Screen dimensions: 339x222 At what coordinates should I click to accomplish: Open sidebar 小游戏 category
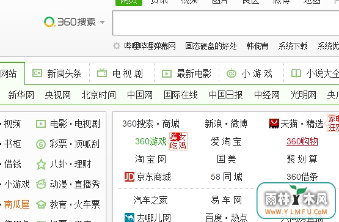point(16,184)
